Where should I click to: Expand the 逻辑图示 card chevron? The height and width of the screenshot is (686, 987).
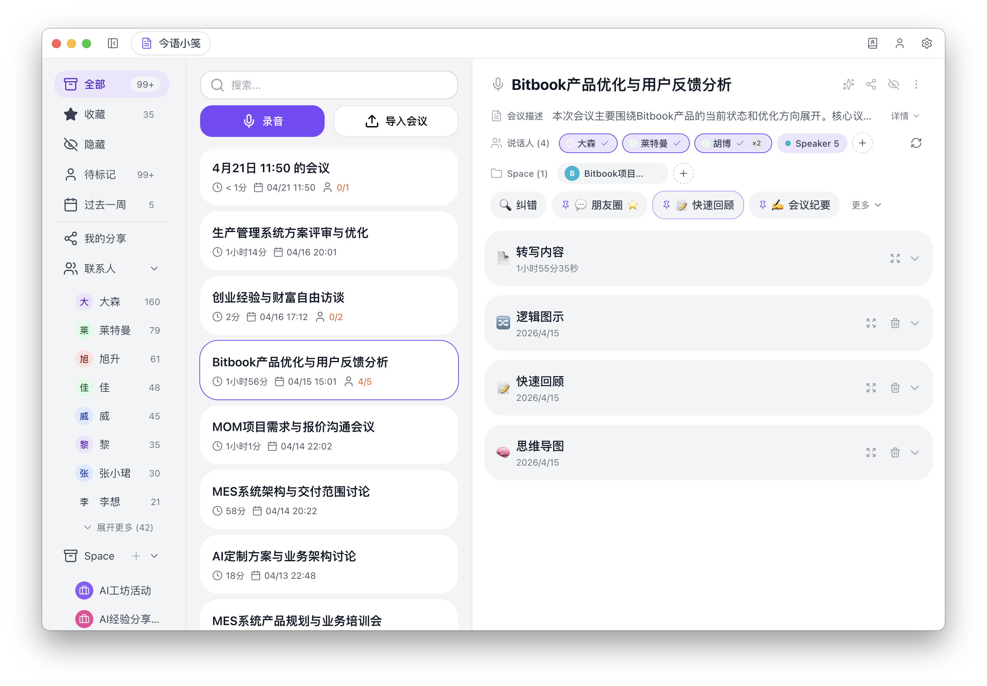pos(915,323)
